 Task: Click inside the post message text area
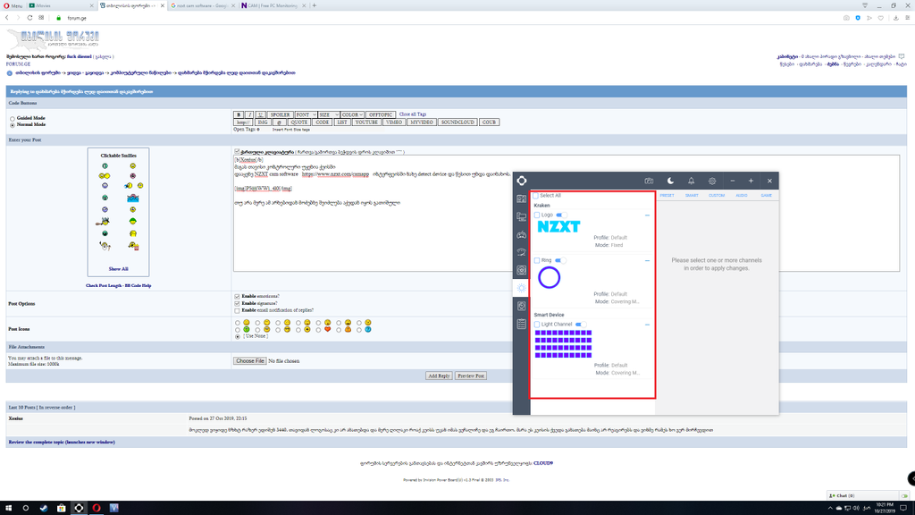(375, 241)
